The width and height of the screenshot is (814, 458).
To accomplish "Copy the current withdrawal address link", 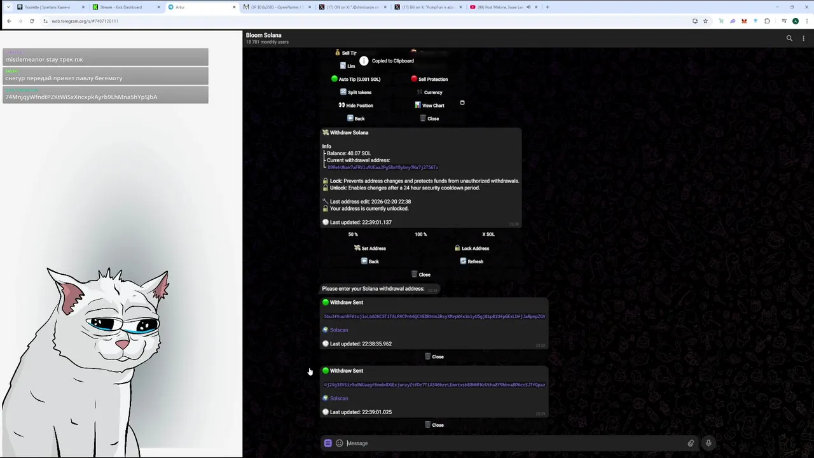I will pos(383,167).
